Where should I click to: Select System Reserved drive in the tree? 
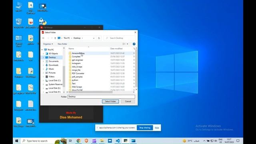coord(56,84)
